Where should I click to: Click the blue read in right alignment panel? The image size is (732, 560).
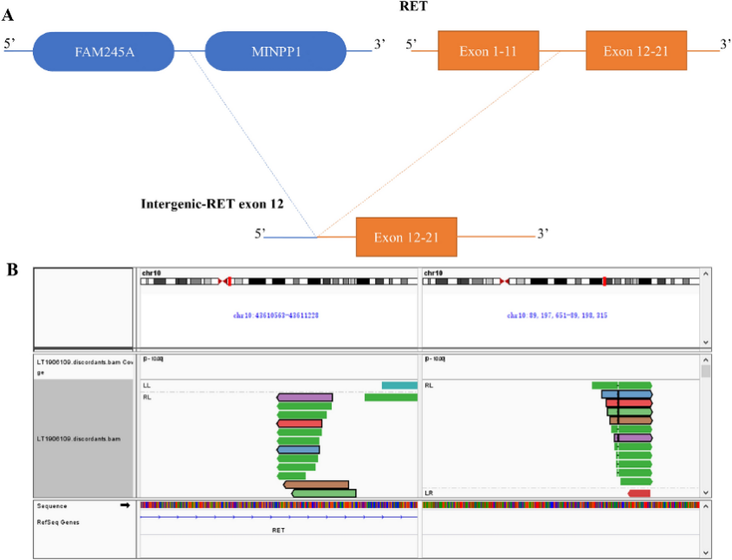pos(626,394)
